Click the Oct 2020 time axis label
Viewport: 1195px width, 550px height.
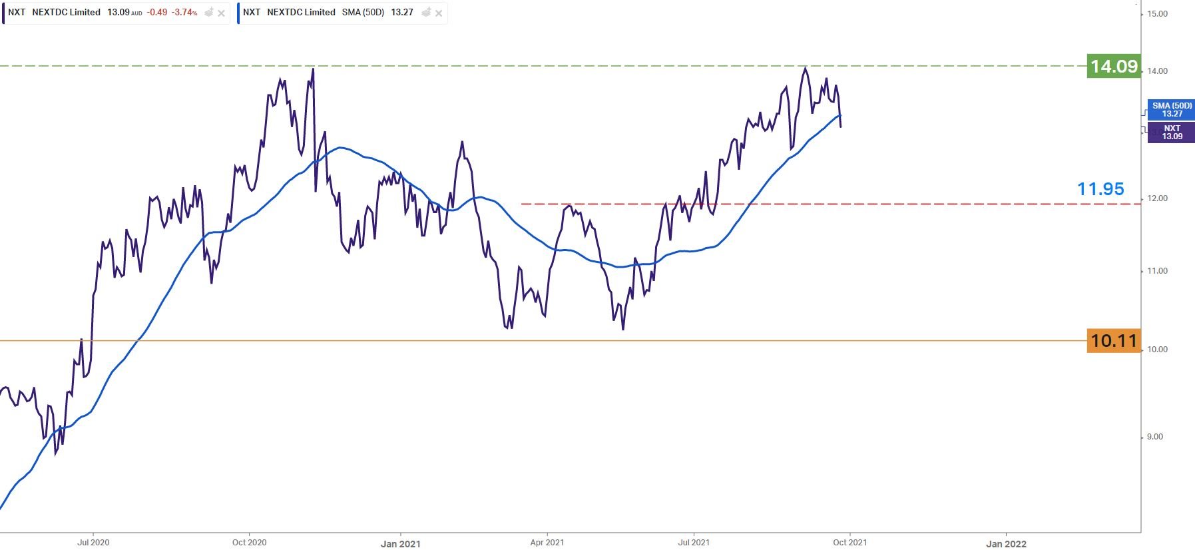point(249,543)
